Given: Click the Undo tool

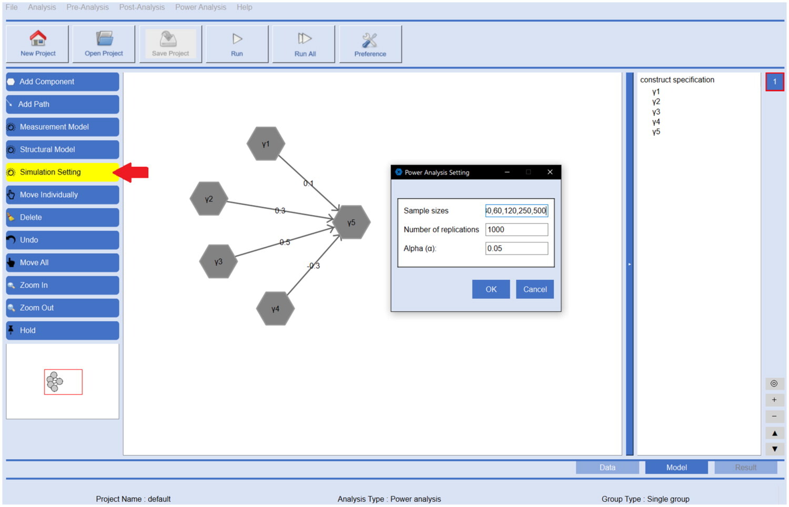Looking at the screenshot, I should click(x=63, y=240).
